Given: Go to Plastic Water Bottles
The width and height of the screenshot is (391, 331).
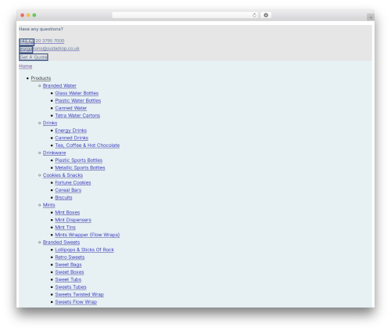Looking at the screenshot, I should click(x=78, y=101).
